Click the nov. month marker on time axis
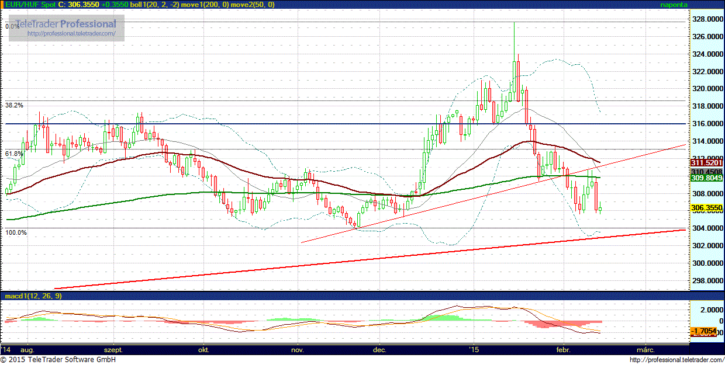Viewport: 725px width, 365px height. click(x=297, y=350)
